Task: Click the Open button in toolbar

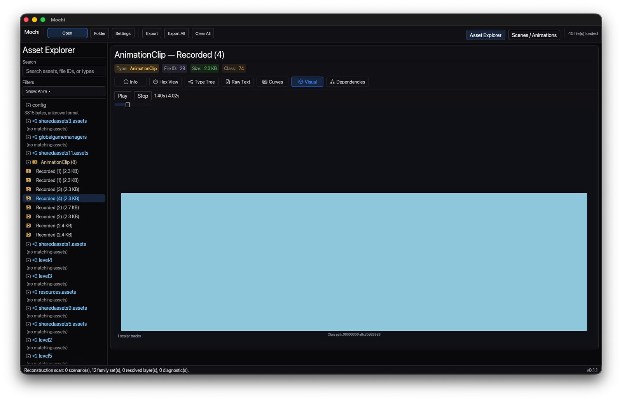Action: (x=67, y=33)
